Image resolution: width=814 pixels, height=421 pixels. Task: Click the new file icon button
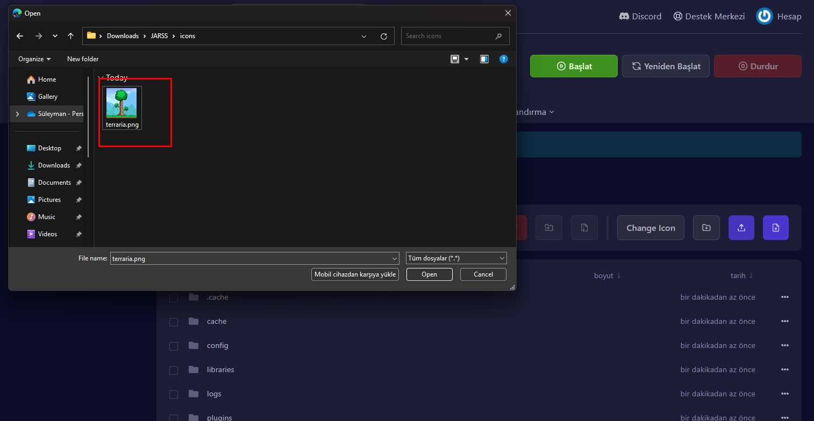[x=775, y=228]
